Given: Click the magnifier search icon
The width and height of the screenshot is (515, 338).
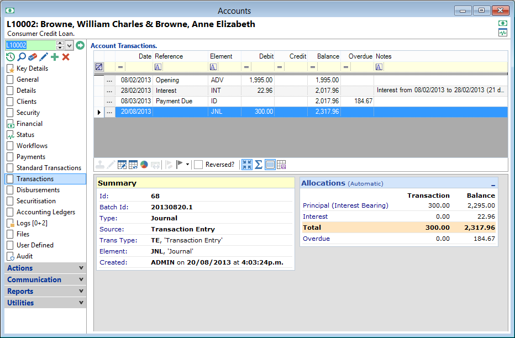Looking at the screenshot, I should (22, 57).
